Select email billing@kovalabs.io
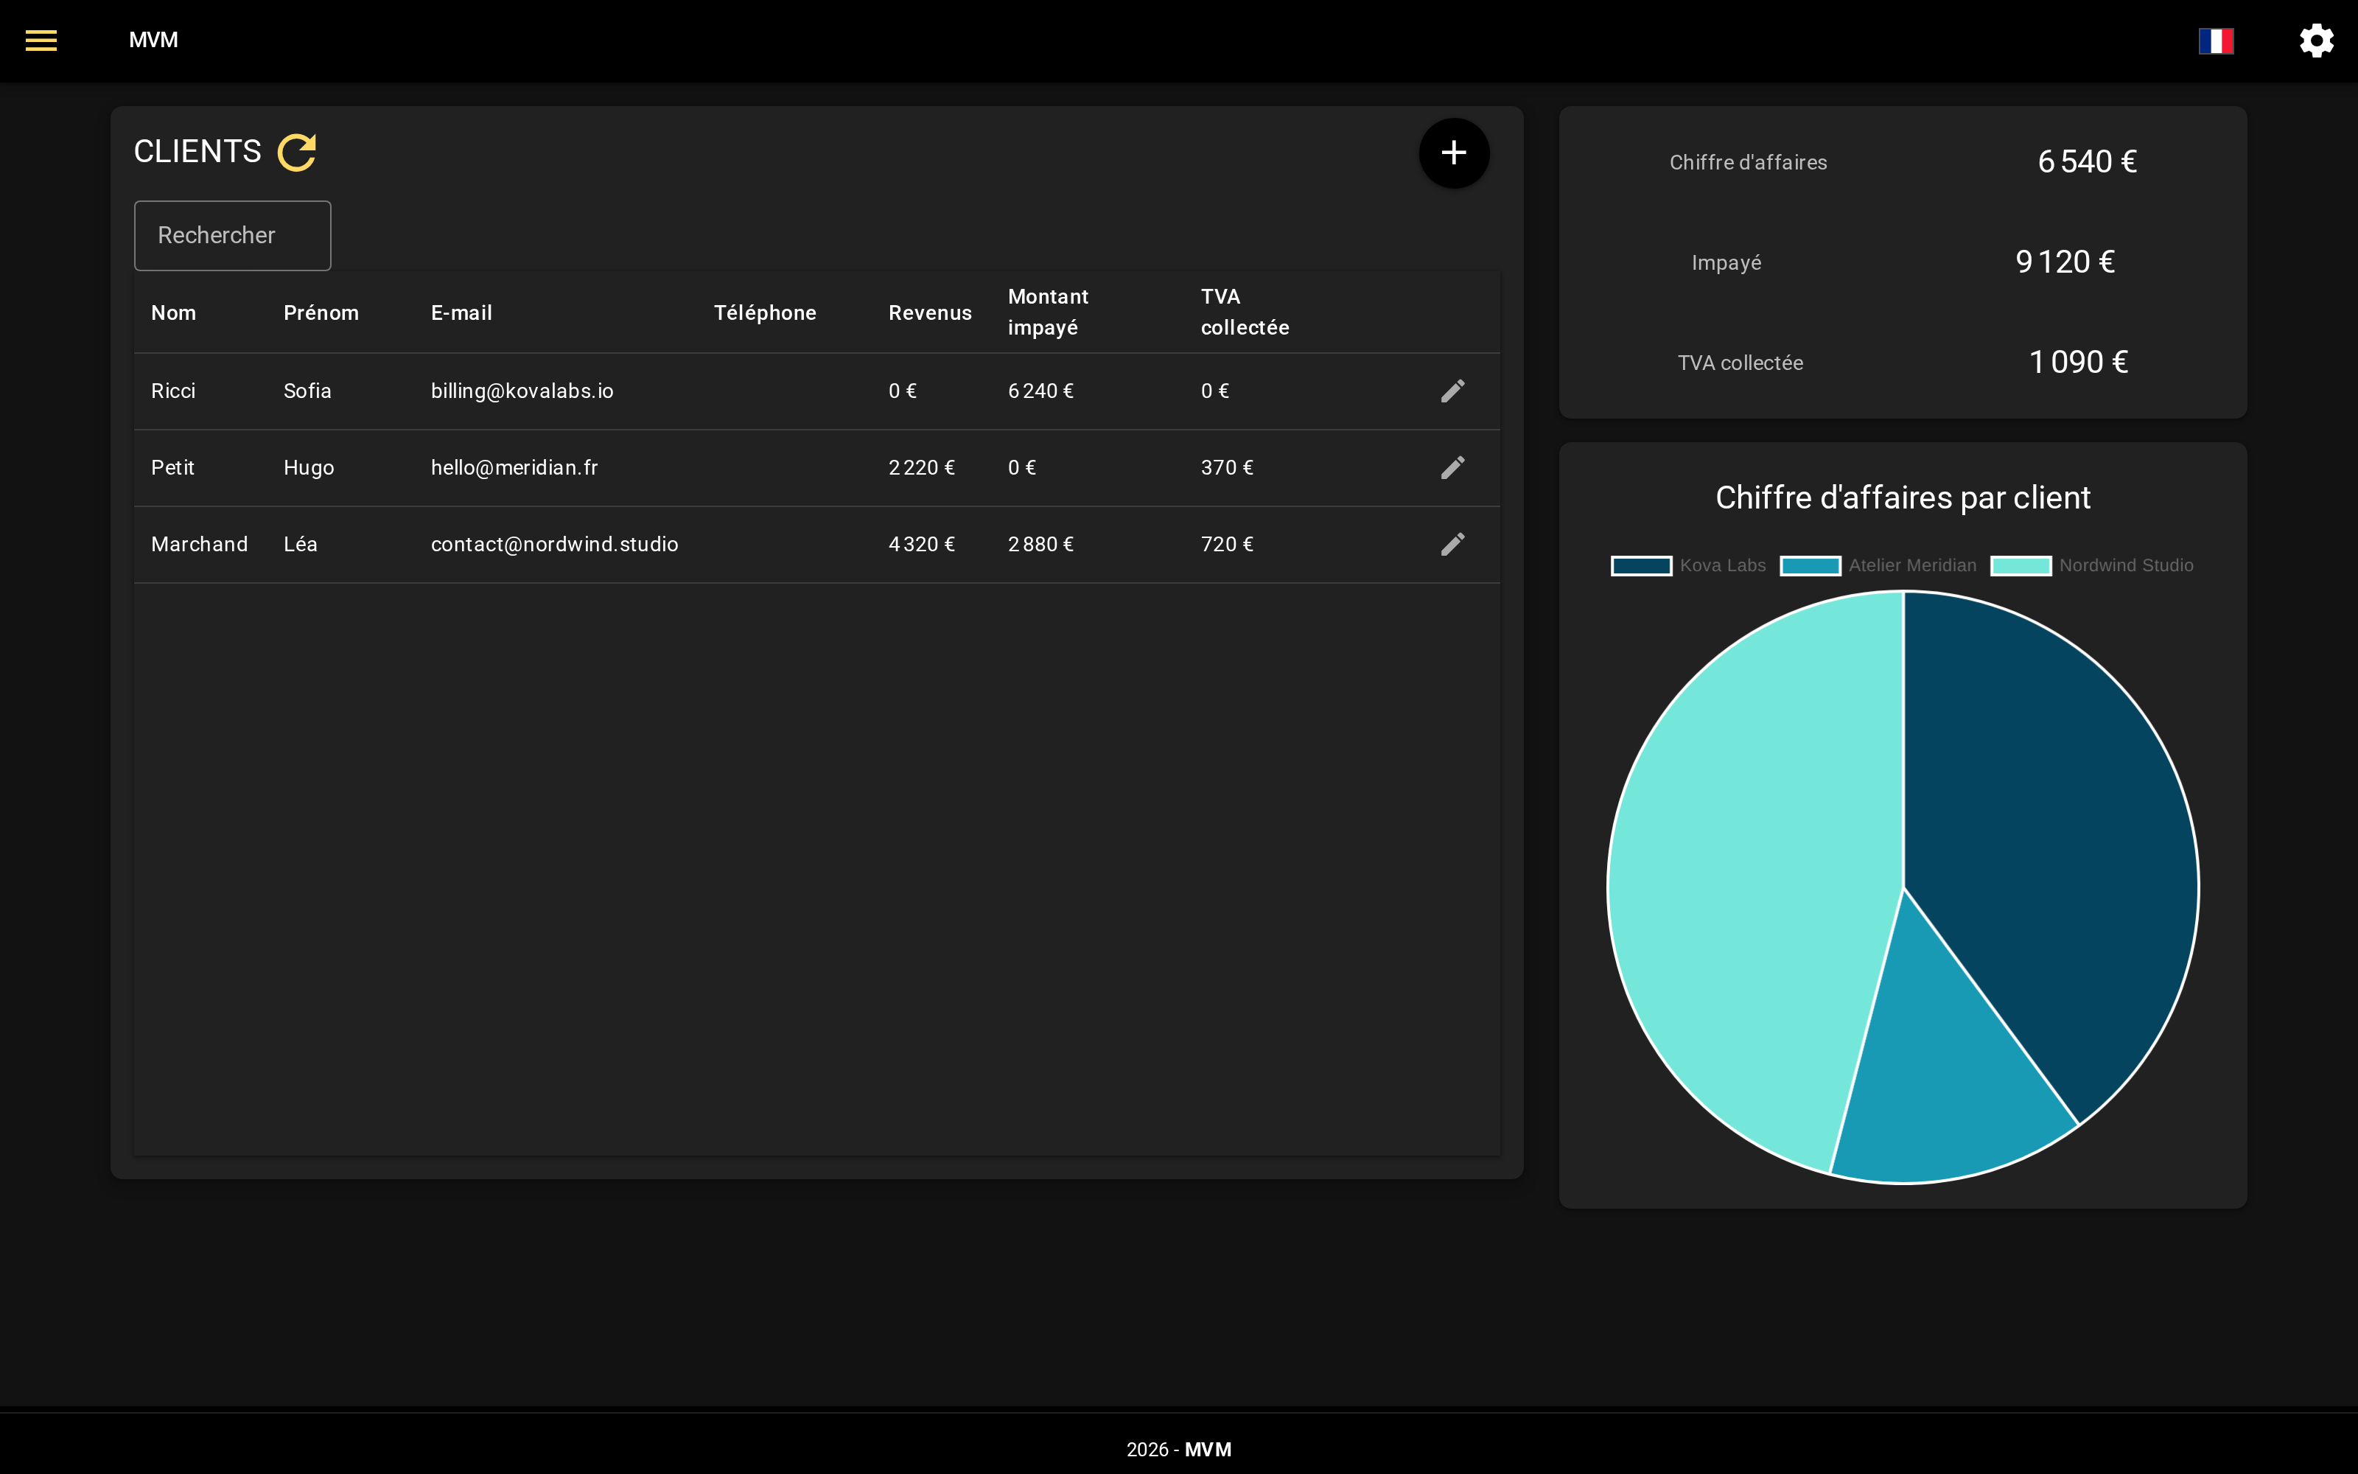 pos(522,391)
